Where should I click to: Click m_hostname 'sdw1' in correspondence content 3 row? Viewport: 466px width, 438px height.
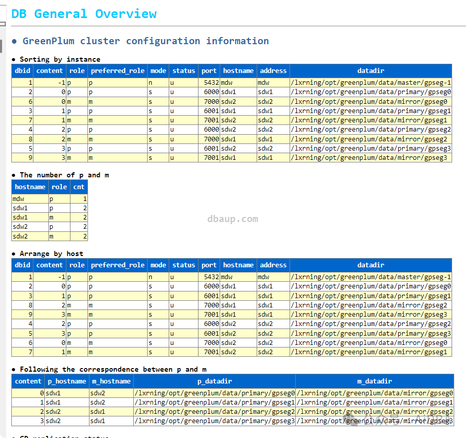coord(111,421)
